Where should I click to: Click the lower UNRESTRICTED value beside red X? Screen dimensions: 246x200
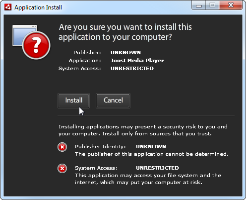click(157, 168)
